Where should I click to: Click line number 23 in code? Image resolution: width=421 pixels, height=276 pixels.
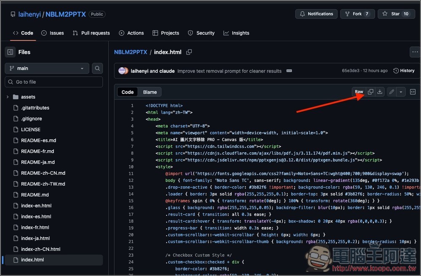(x=131, y=255)
